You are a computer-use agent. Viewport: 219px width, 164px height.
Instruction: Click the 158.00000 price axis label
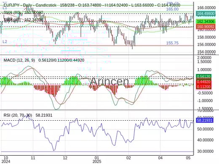tap(206, 37)
